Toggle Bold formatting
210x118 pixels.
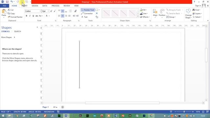tap(27, 16)
